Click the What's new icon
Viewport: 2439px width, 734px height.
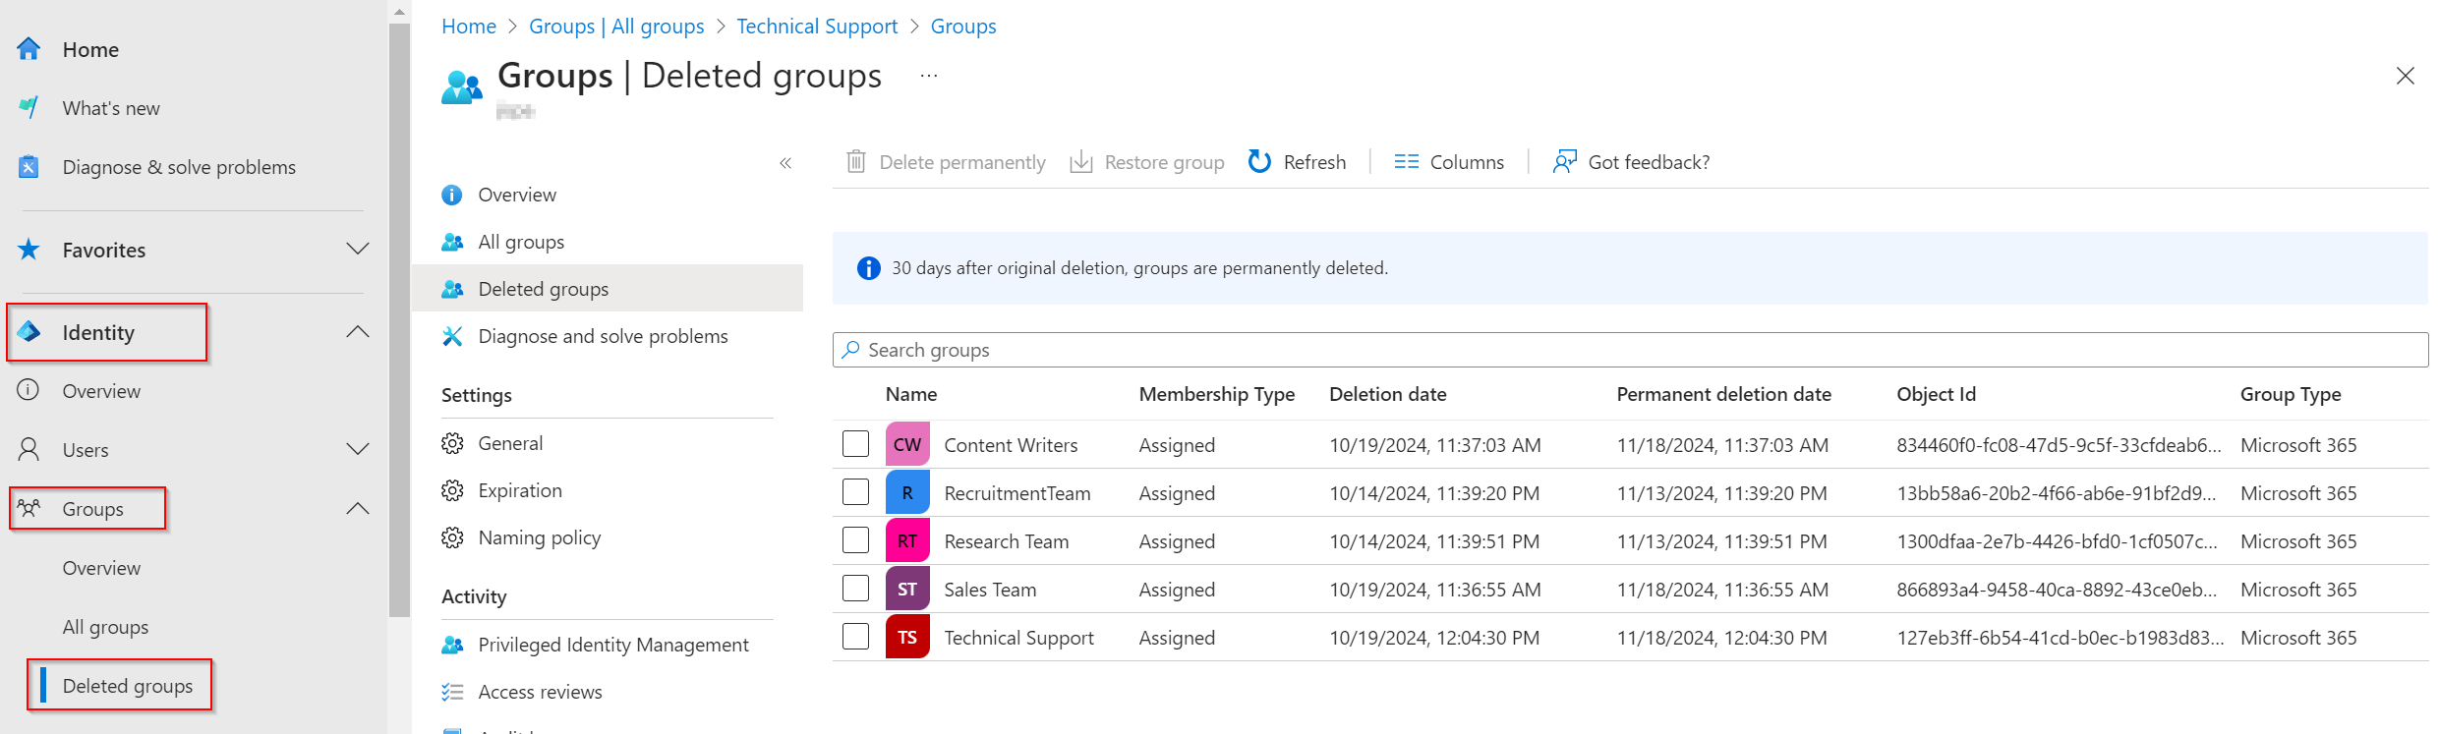coord(29,108)
